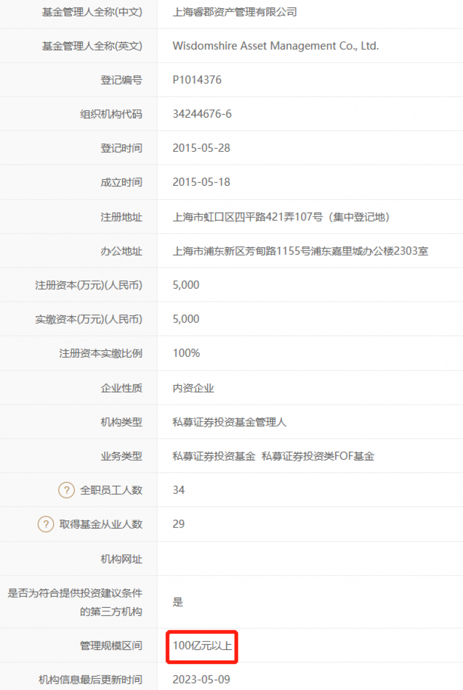Select the full-time employee count 34

(179, 490)
